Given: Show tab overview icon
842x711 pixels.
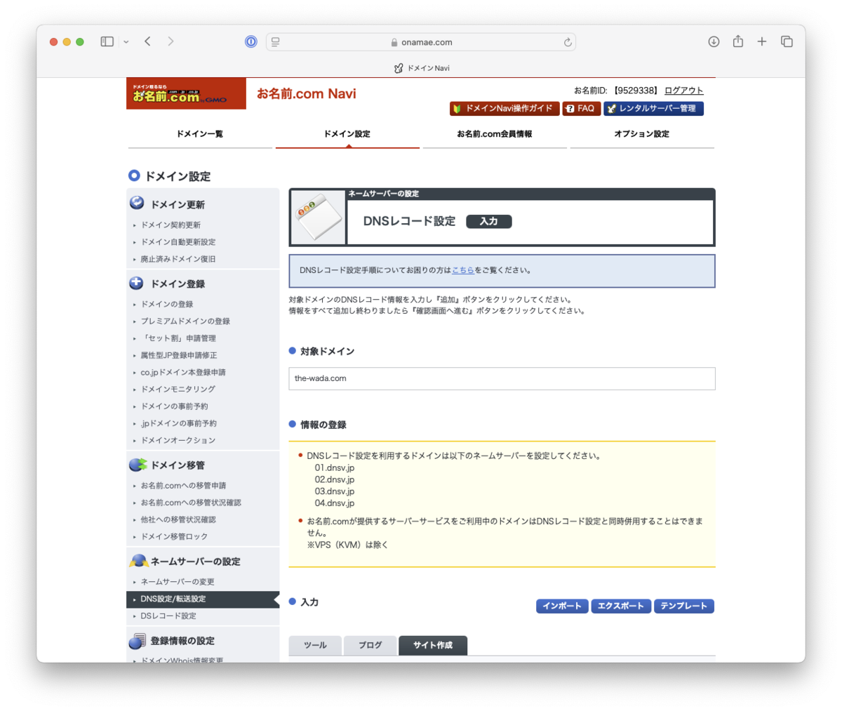Looking at the screenshot, I should (787, 41).
